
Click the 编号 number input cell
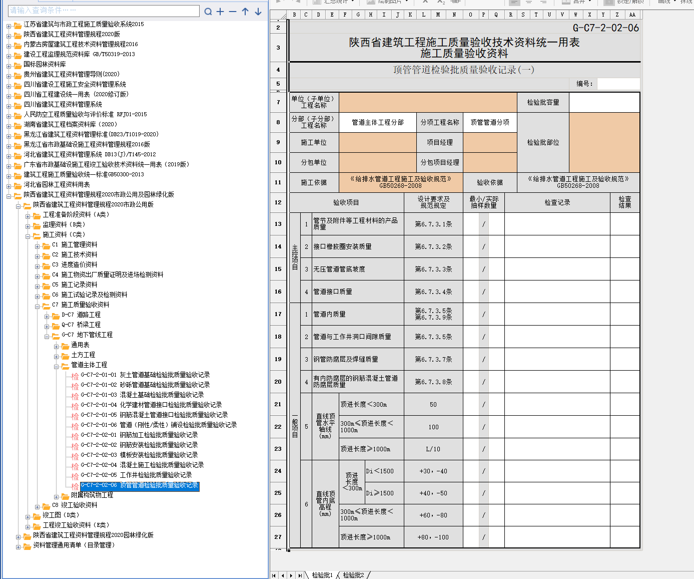[618, 84]
